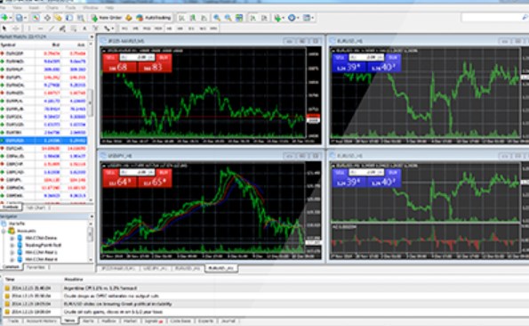Select the standard cursor tool

pos(4,29)
